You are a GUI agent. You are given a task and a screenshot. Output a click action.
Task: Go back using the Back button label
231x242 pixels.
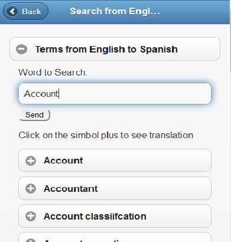[31, 12]
